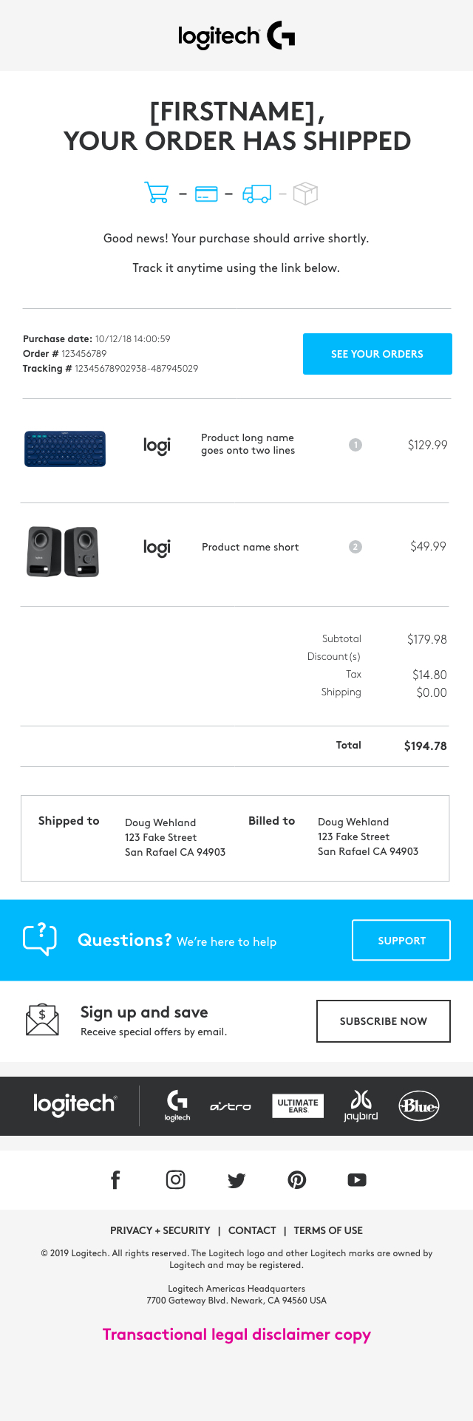
Task: Click the chat question bubble icon
Action: pos(40,939)
